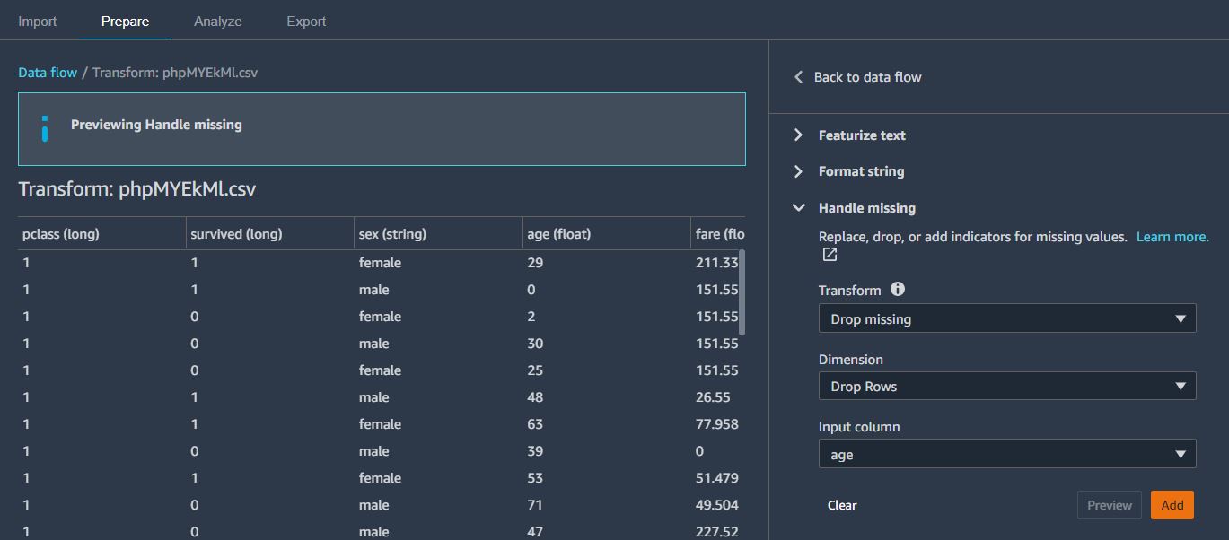Click the fare cell 227.52

[x=716, y=532]
